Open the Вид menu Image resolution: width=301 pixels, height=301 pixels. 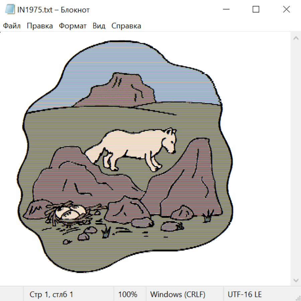pyautogui.click(x=99, y=26)
